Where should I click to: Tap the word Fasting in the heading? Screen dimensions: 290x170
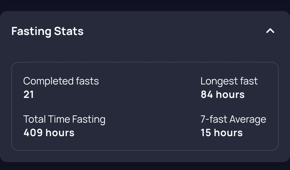click(x=31, y=31)
